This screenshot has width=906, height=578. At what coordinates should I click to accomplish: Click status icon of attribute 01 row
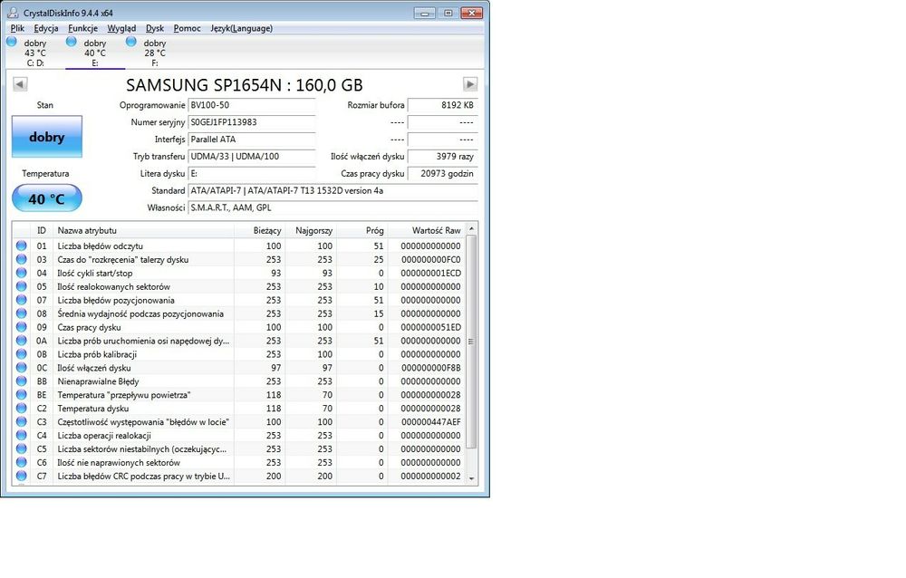point(22,246)
